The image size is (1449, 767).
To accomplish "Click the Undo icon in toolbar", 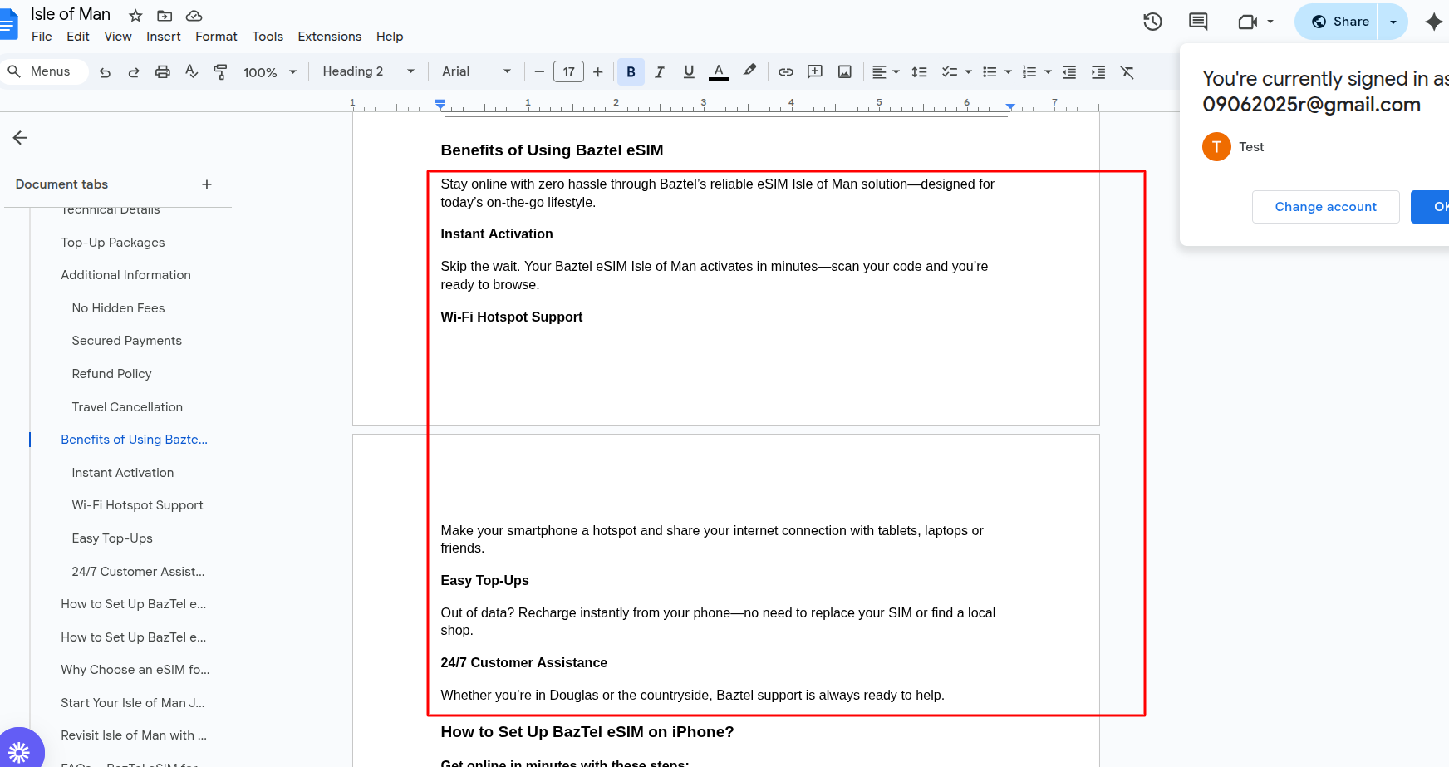I will [x=105, y=72].
